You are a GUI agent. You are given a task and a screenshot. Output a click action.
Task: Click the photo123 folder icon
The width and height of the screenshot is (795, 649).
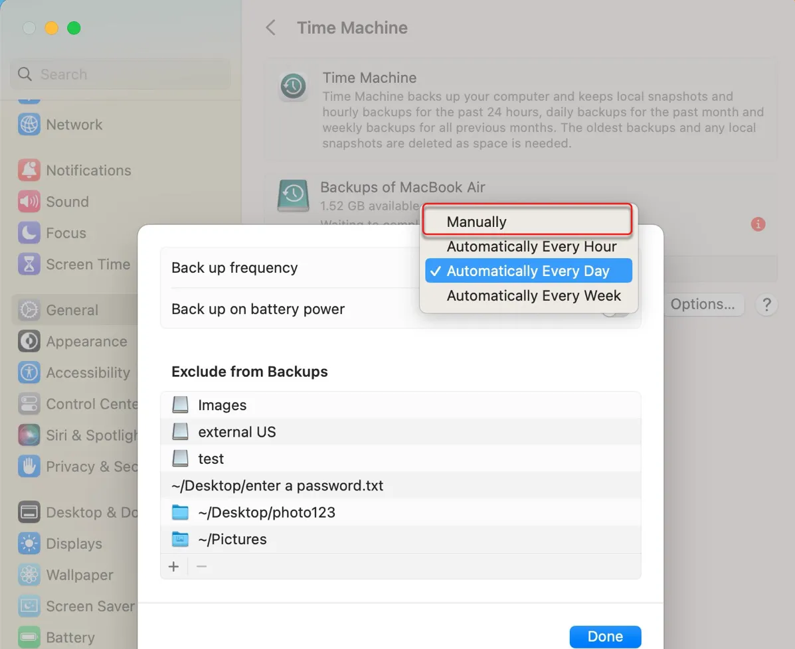pyautogui.click(x=180, y=512)
